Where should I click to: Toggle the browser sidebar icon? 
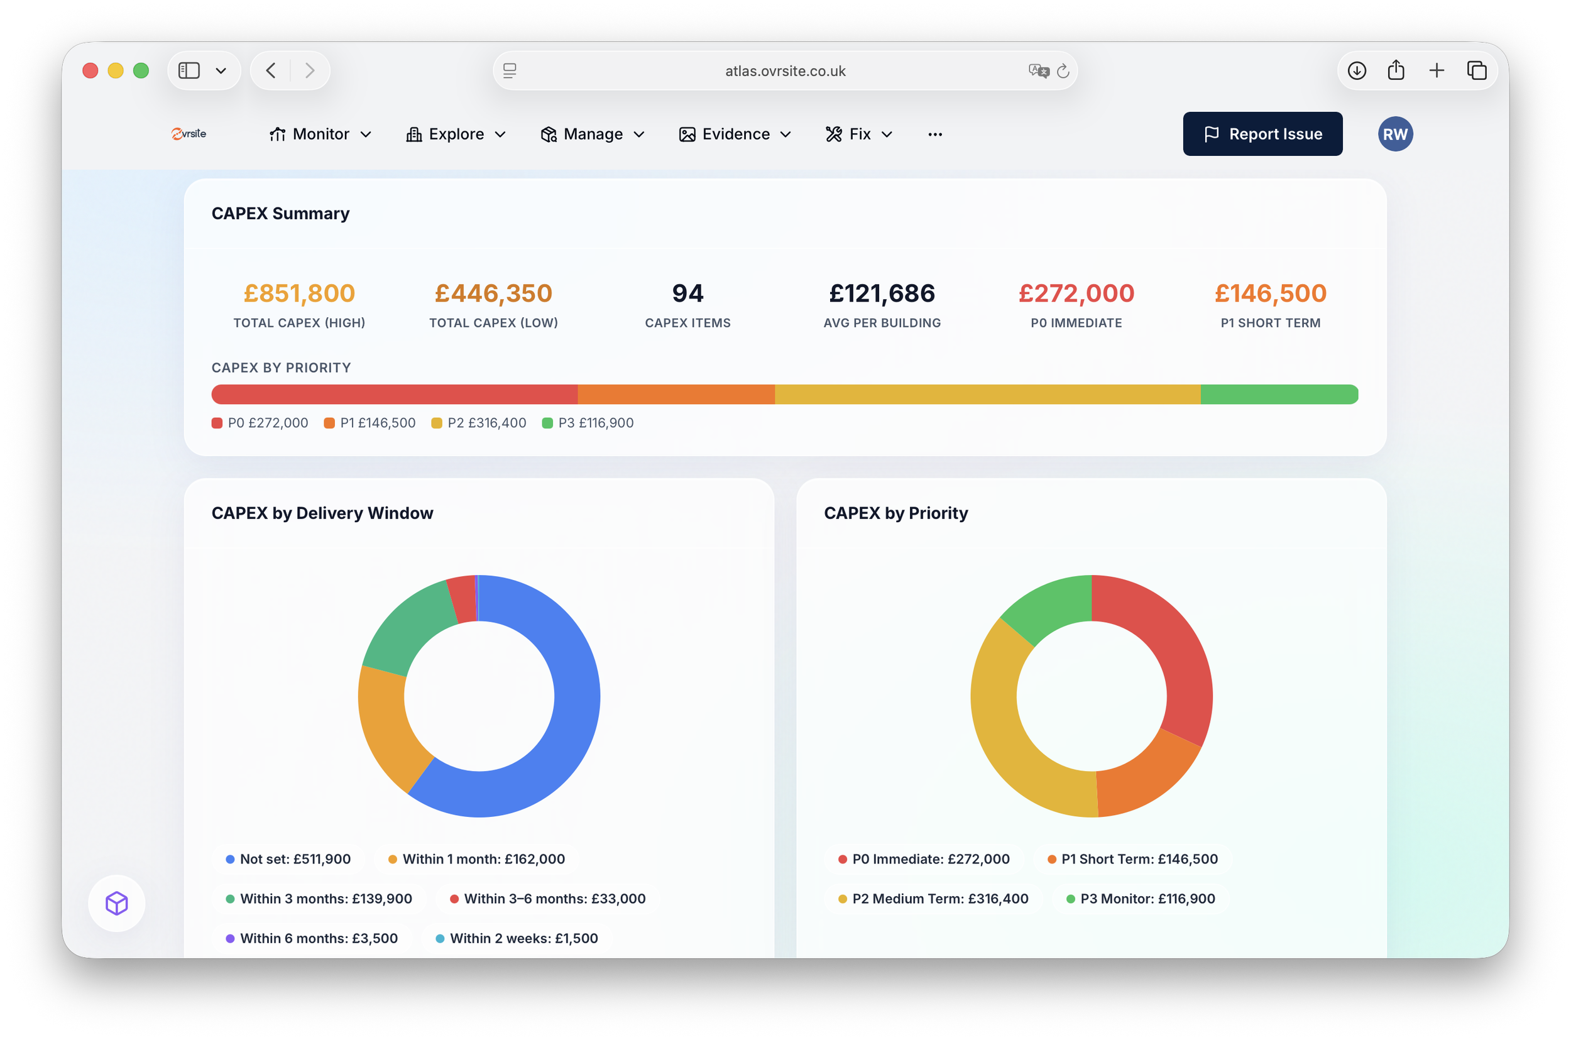point(189,70)
